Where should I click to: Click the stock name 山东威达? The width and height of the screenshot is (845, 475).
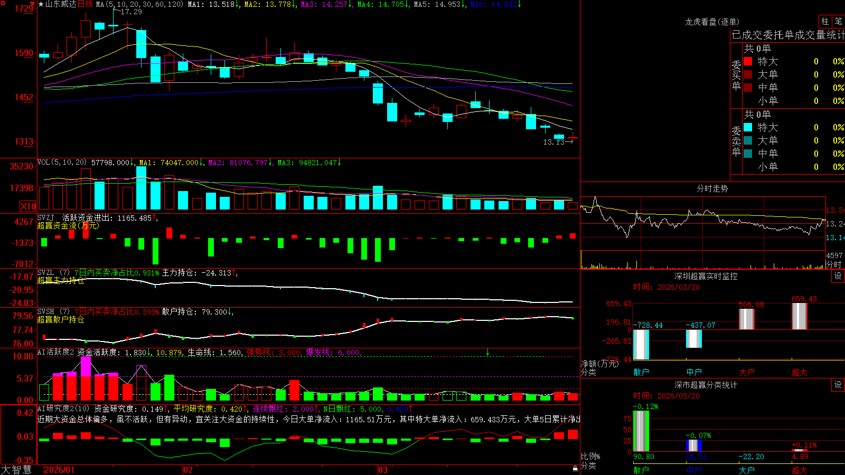[x=61, y=4]
